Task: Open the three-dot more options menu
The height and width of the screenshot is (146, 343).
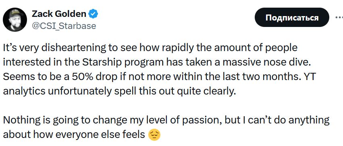Action: [339, 17]
